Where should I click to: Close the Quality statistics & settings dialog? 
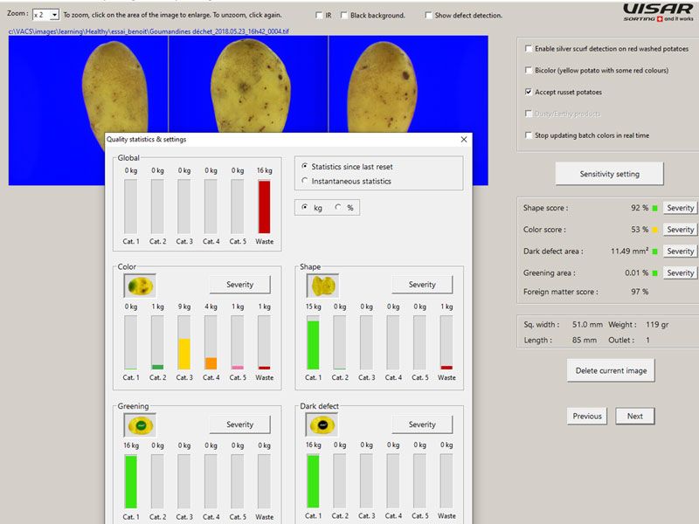[x=463, y=139]
